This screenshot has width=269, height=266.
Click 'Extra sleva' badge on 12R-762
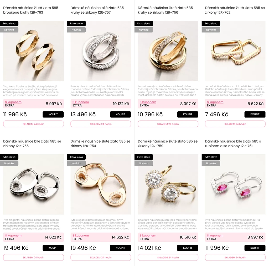point(211,24)
